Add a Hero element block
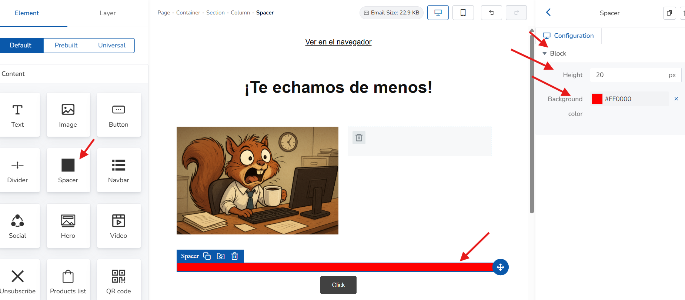 click(68, 226)
